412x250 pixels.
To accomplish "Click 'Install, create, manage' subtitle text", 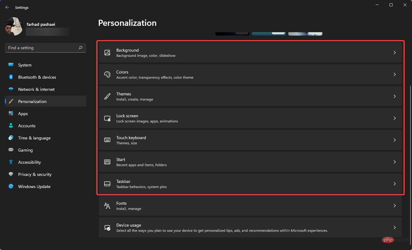I will click(135, 99).
